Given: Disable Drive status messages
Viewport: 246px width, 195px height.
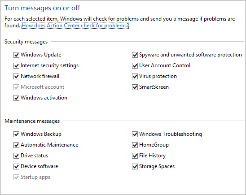Looking at the screenshot, I should (16, 156).
